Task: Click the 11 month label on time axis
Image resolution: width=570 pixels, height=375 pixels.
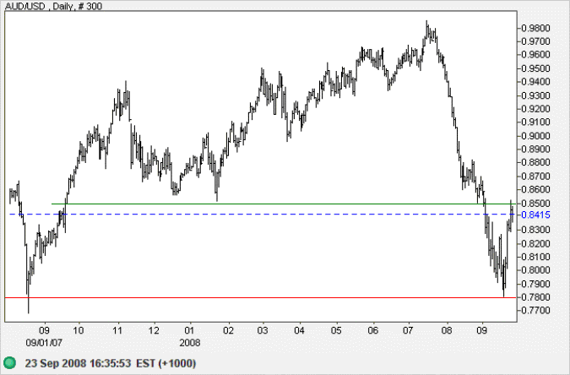Action: pos(117,330)
